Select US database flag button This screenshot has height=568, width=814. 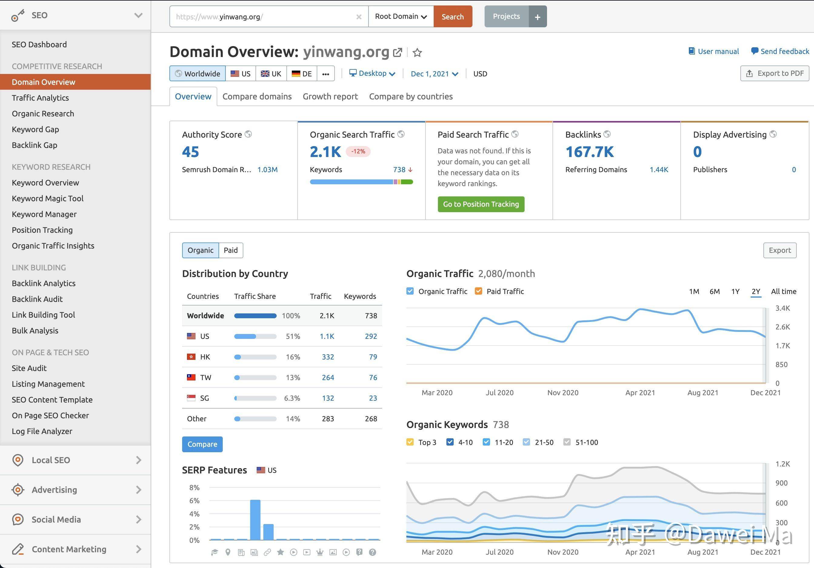coord(240,74)
